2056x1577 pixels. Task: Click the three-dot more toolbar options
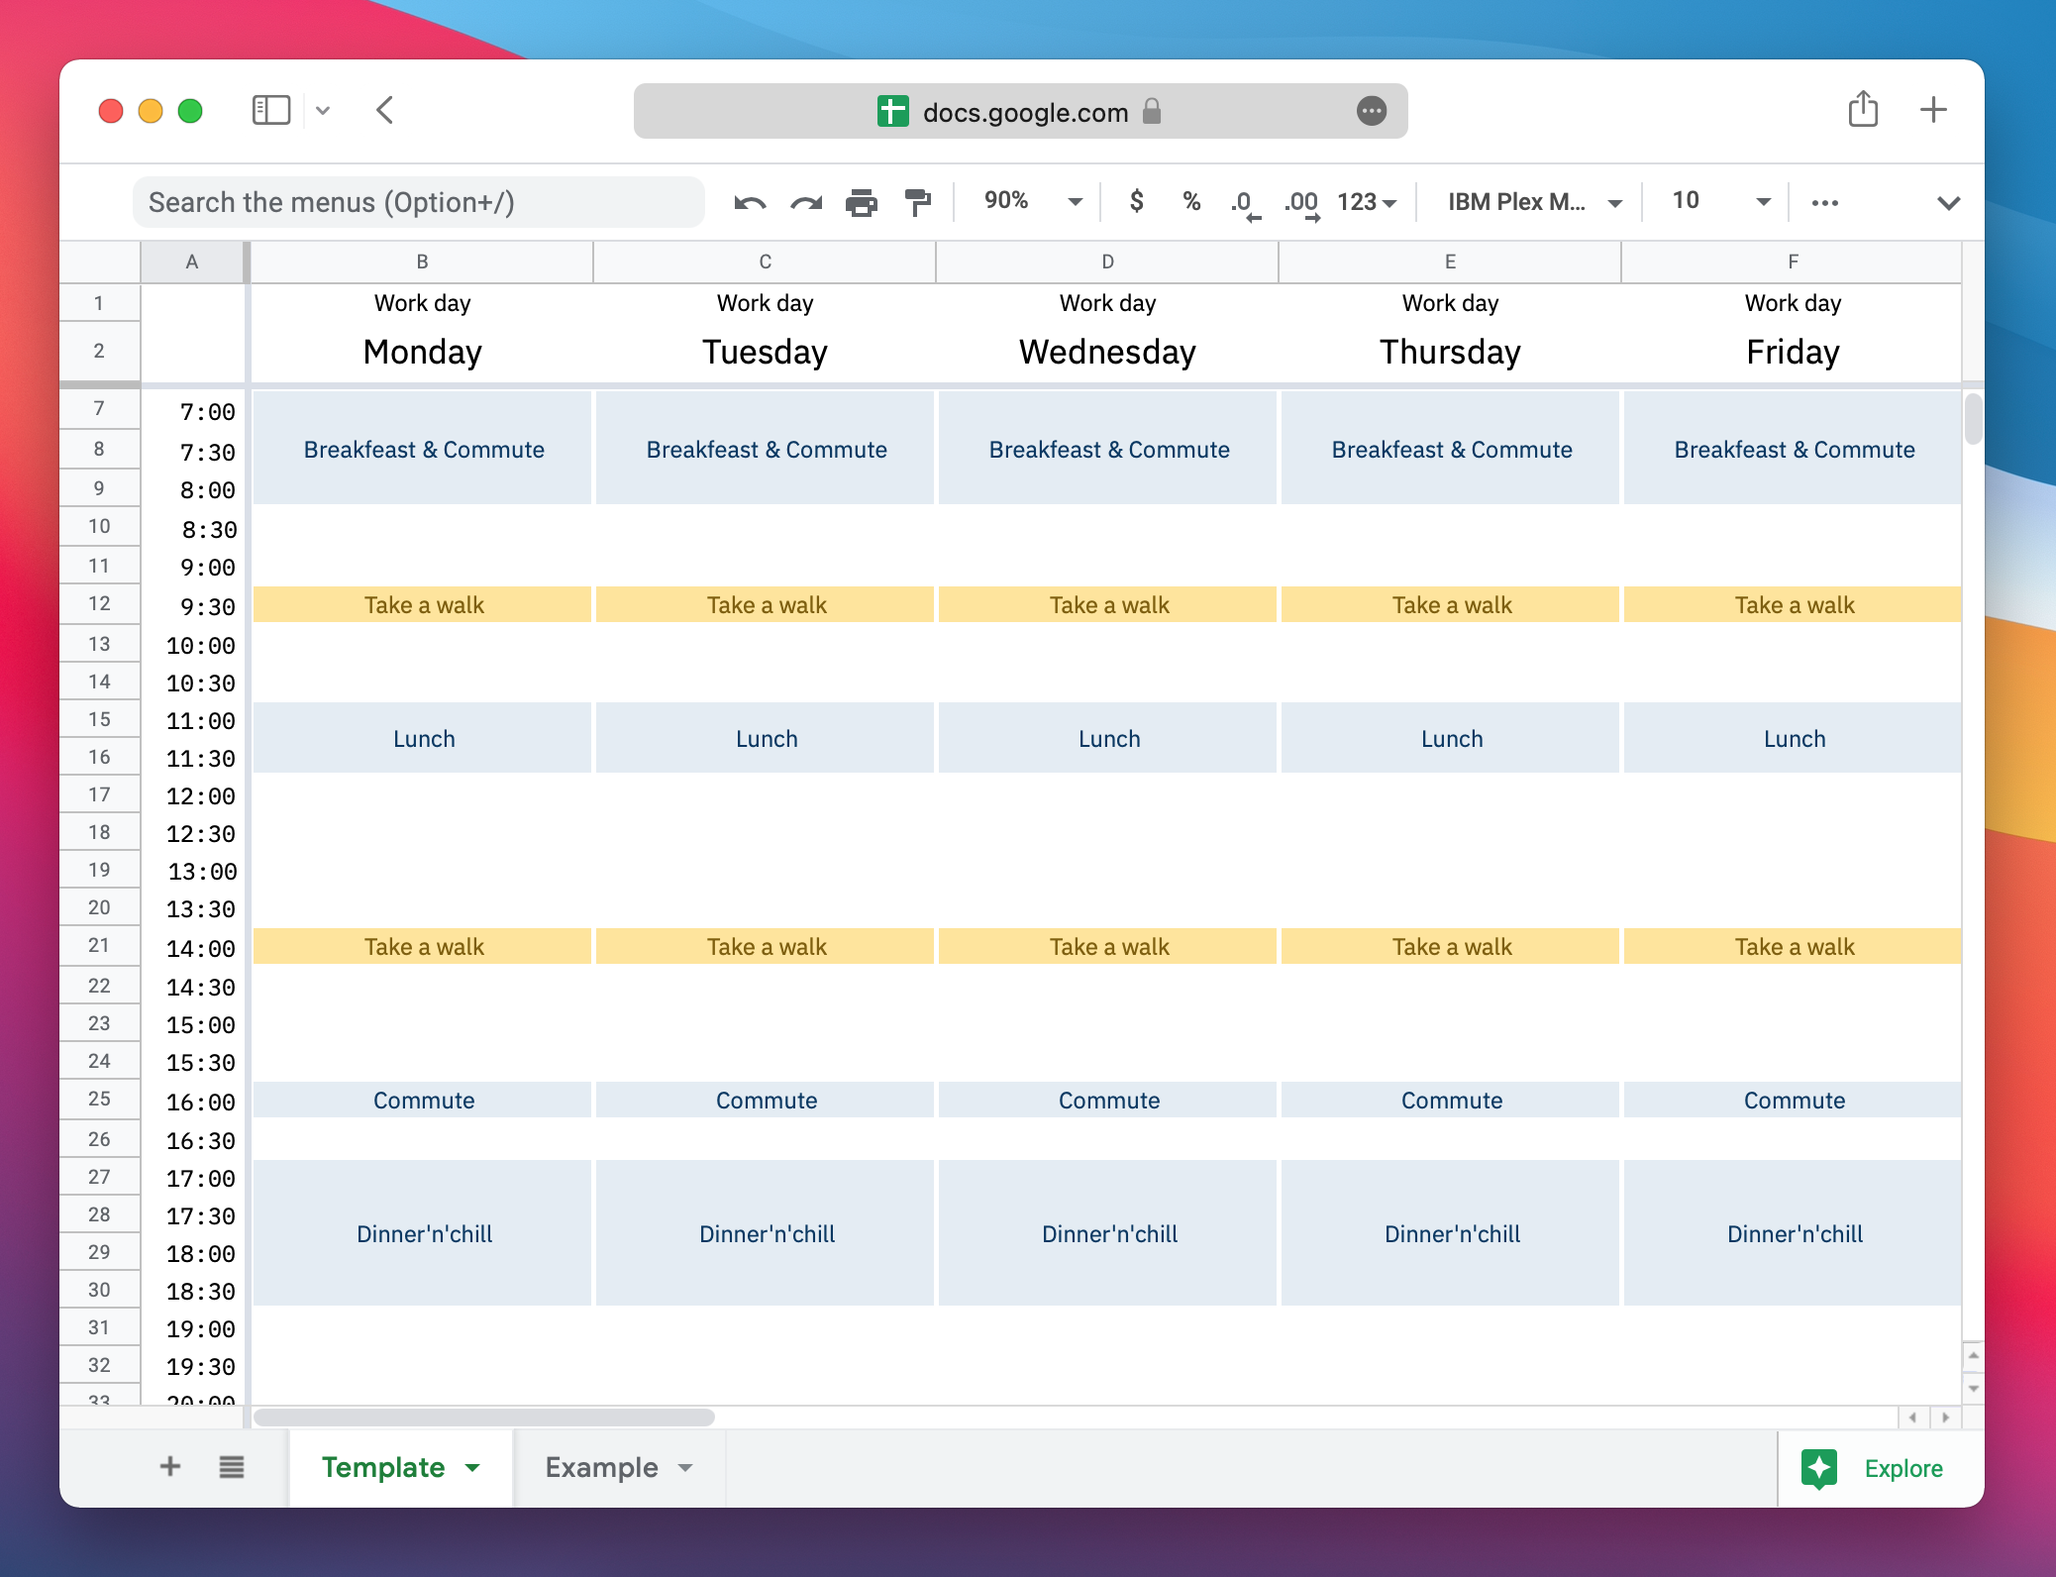tap(1824, 203)
